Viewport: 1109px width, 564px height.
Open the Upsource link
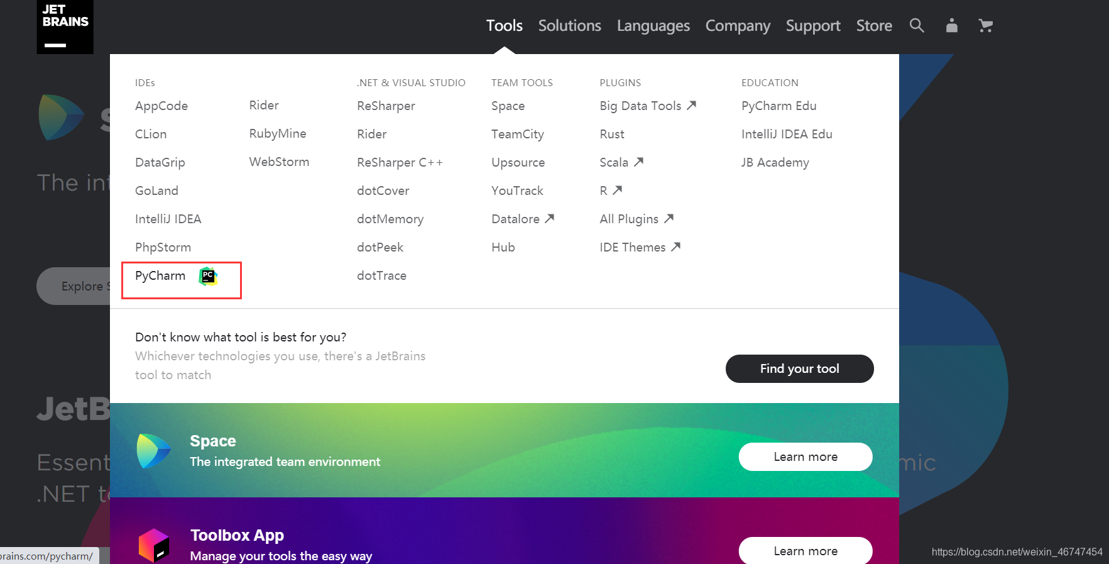coord(518,163)
